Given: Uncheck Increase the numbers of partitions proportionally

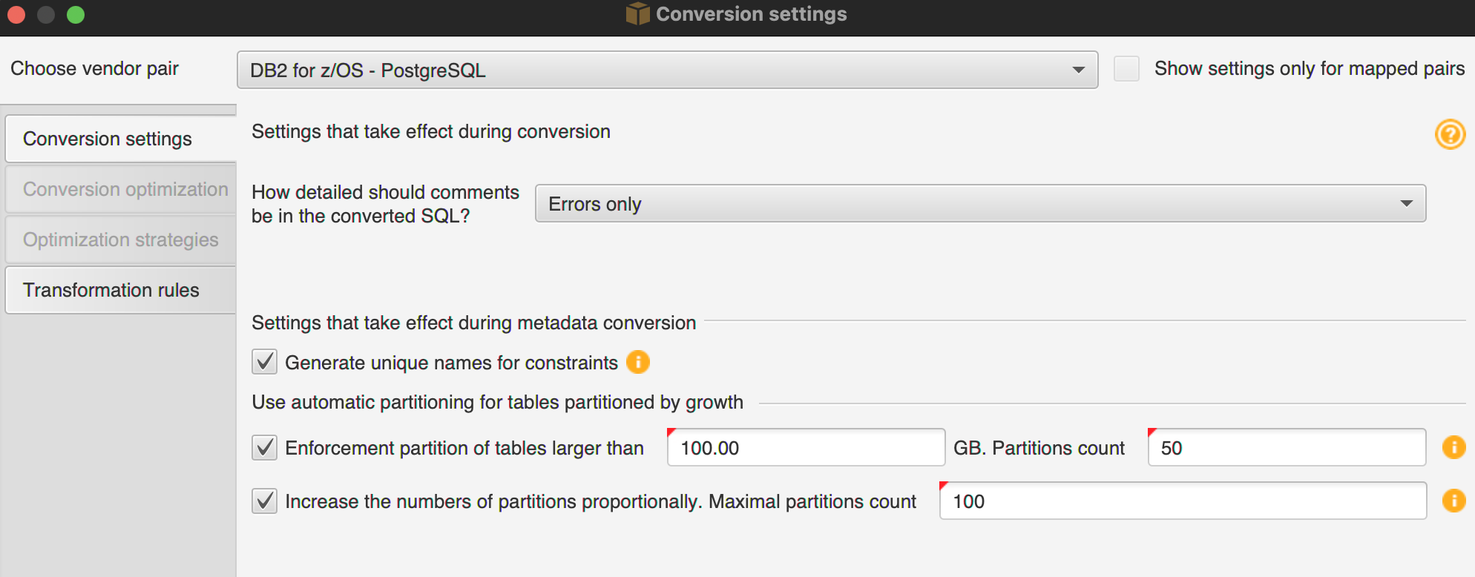Looking at the screenshot, I should point(265,501).
